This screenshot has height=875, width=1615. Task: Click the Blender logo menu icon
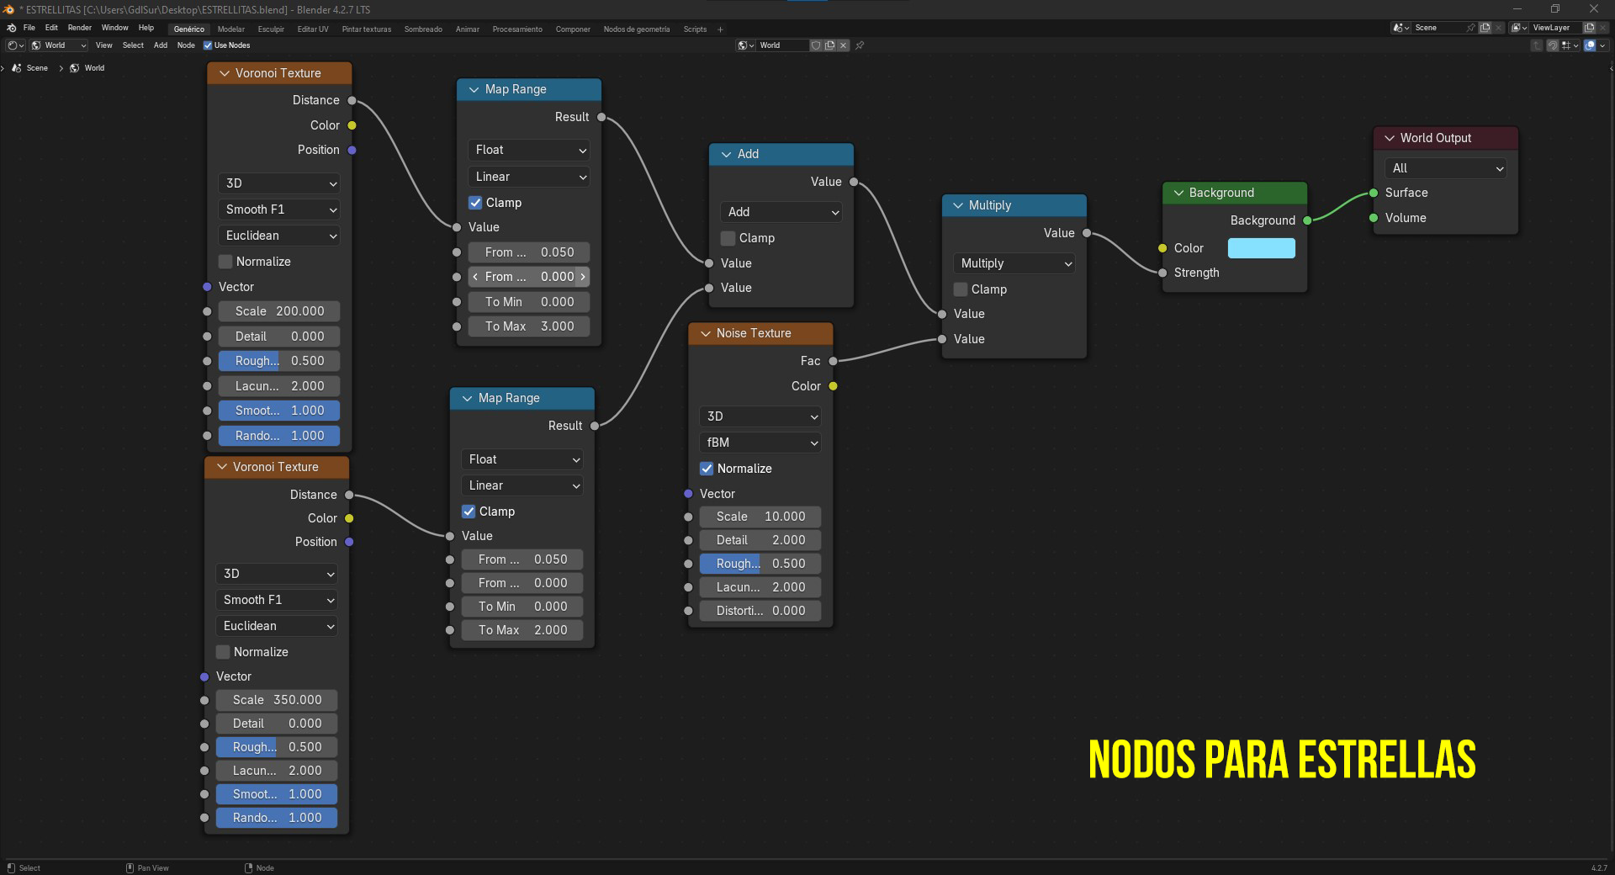pos(11,28)
